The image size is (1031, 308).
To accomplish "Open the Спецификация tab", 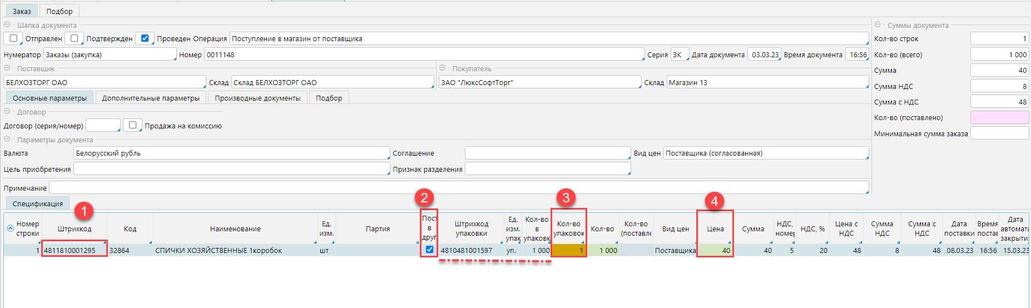I will [x=38, y=203].
